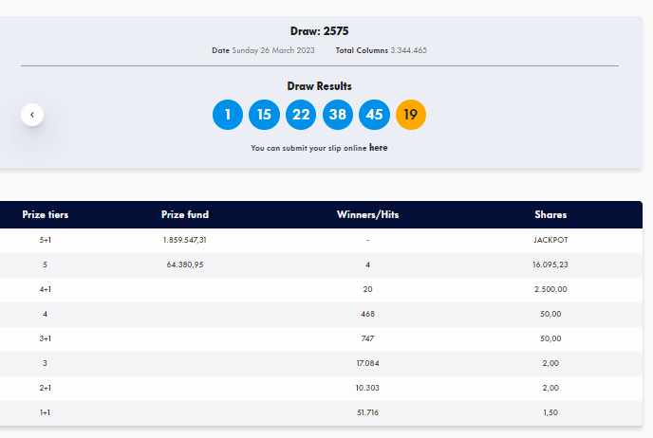The width and height of the screenshot is (653, 438).
Task: Select the 5+1 prize tier row
Action: pyautogui.click(x=321, y=241)
